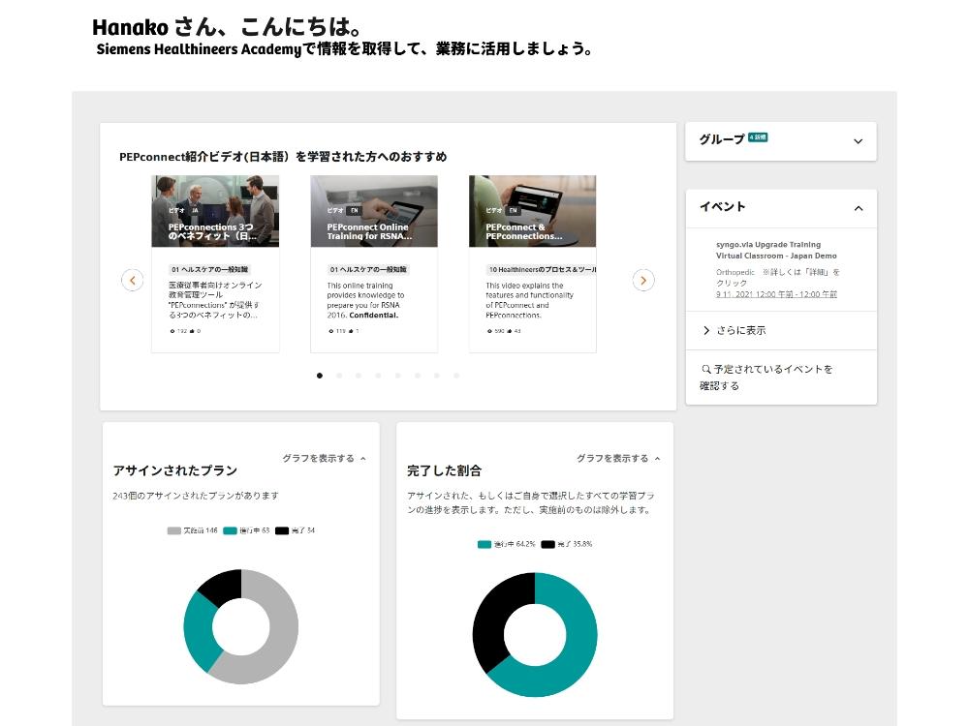Screen dimensions: 969x726
Task: Click 予定されているイベントを確認する link
Action: tap(772, 378)
